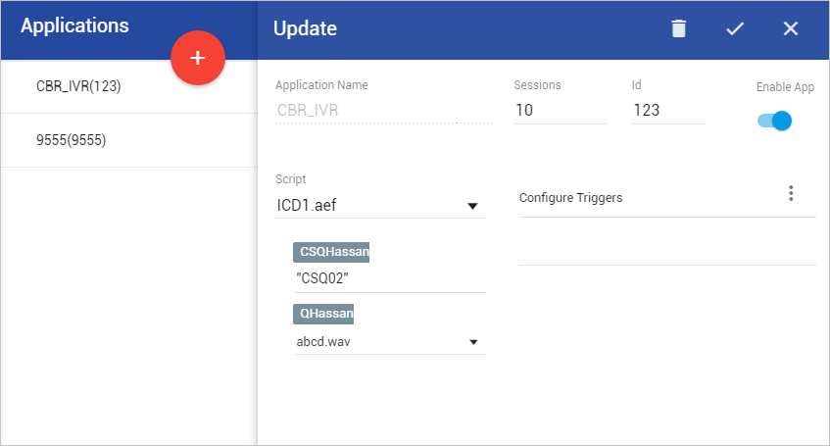Click the QHassan parameter tag

coord(323,314)
